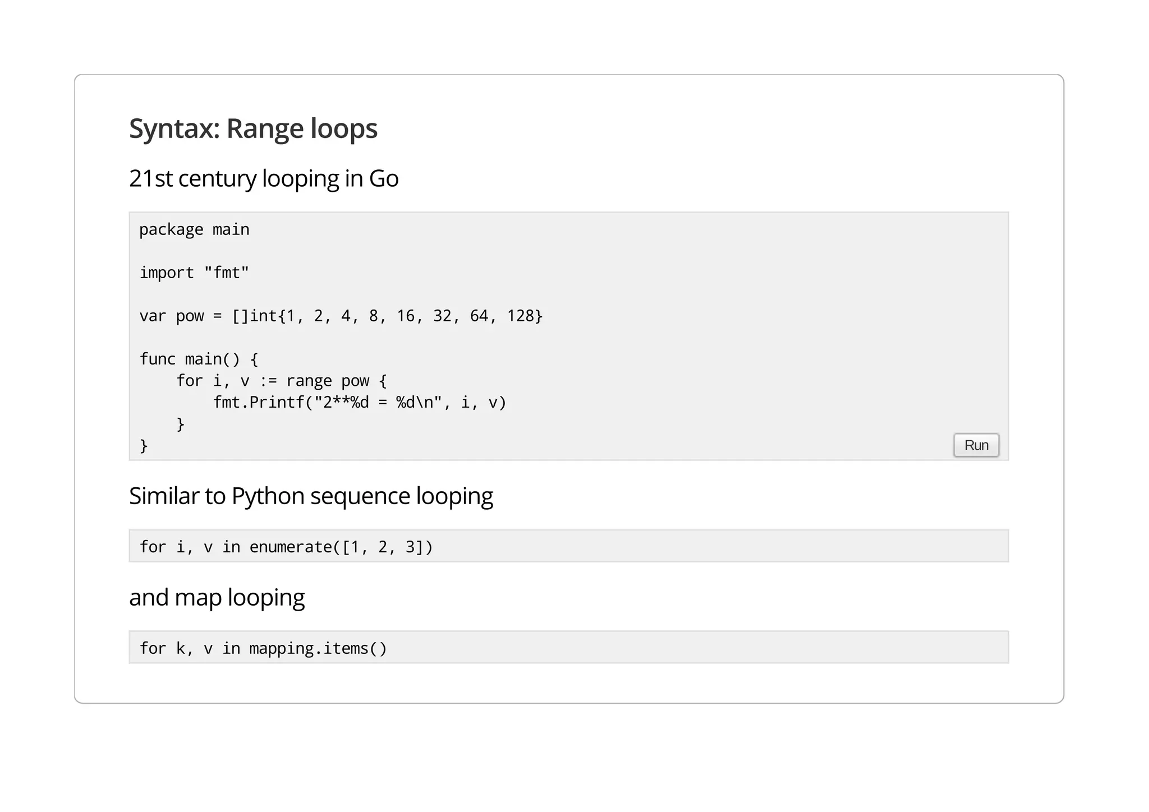Click the heading 'Syntax: Range loops'
This screenshot has height=812, width=1149.
click(x=253, y=129)
